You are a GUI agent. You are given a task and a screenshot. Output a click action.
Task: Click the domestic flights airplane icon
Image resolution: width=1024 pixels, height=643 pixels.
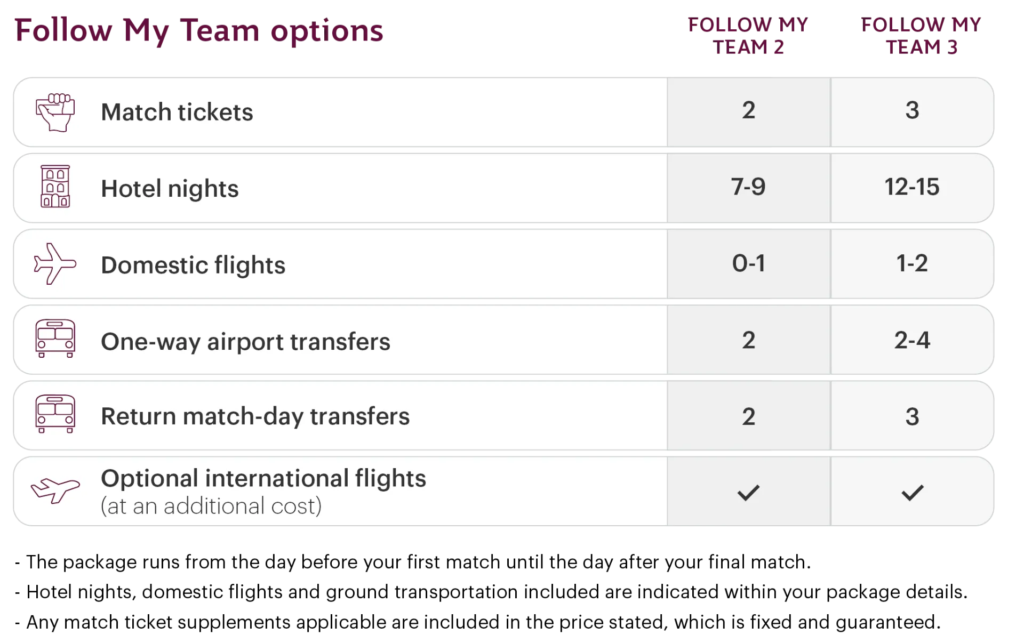55,264
